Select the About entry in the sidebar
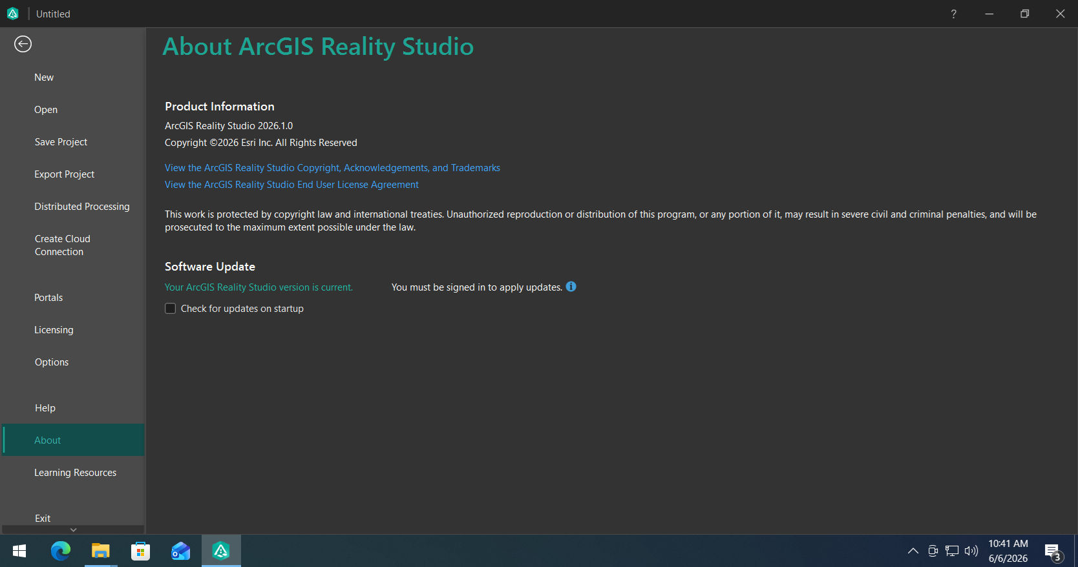This screenshot has width=1078, height=567. (73, 440)
